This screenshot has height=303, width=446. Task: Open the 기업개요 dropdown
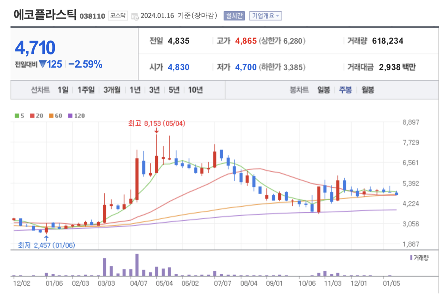pos(265,16)
